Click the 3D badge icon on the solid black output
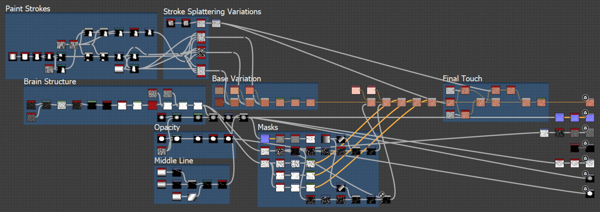This screenshot has width=600, height=212. tap(585, 143)
